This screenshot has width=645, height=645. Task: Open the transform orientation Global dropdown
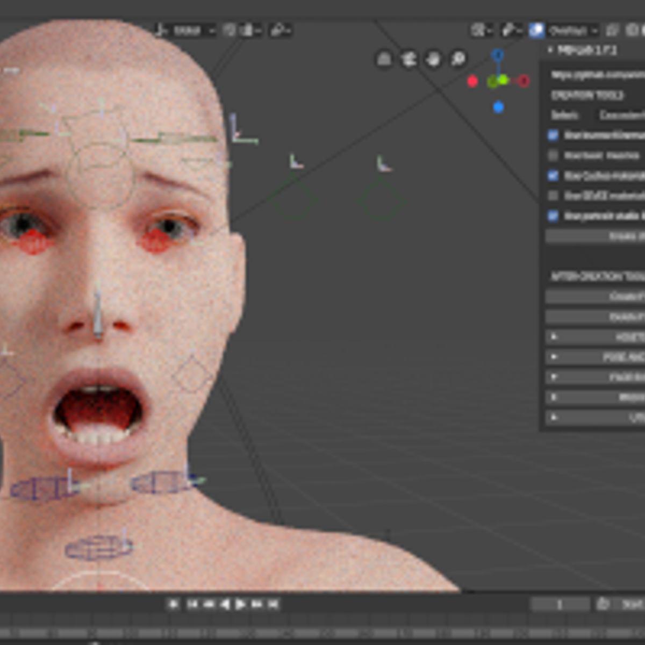[185, 31]
